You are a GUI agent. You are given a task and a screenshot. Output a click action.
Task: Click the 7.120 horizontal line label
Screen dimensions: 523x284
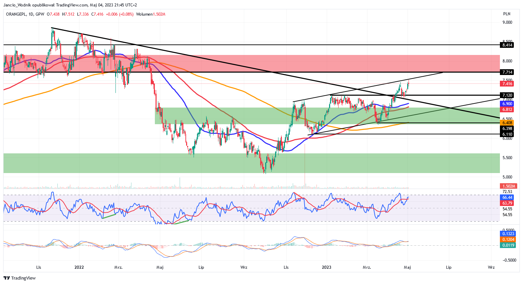(x=507, y=95)
